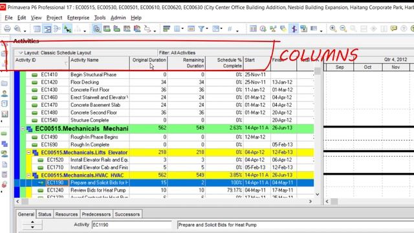Image resolution: width=414 pixels, height=233 pixels.
Task: Open the Bars settings icon
Action: (166, 28)
